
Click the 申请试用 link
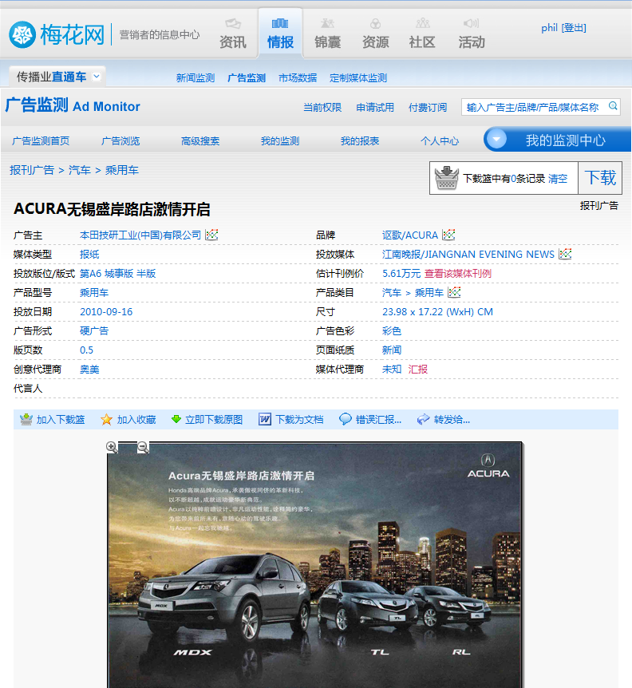click(x=375, y=108)
